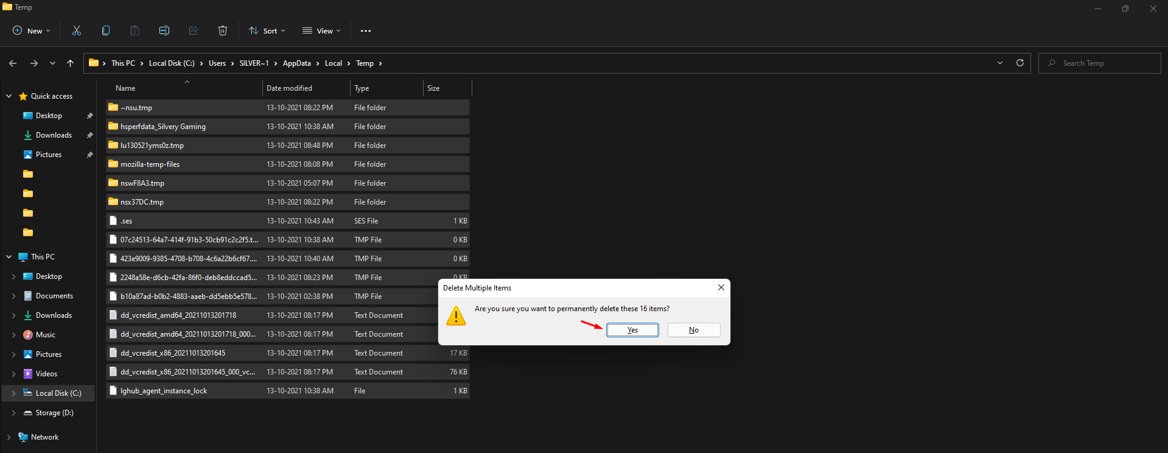Click the Search Temp input field

(x=1100, y=63)
